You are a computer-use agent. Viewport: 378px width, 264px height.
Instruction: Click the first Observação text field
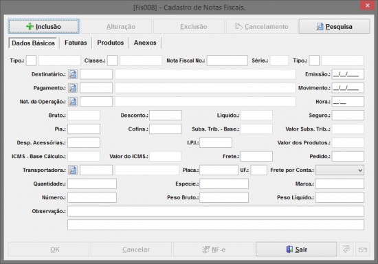tap(216, 211)
